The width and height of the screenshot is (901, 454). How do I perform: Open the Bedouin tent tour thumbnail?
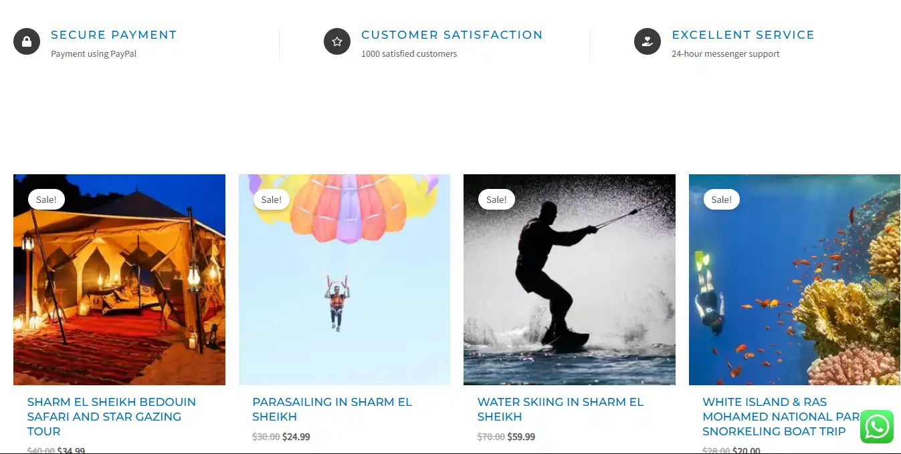[119, 280]
